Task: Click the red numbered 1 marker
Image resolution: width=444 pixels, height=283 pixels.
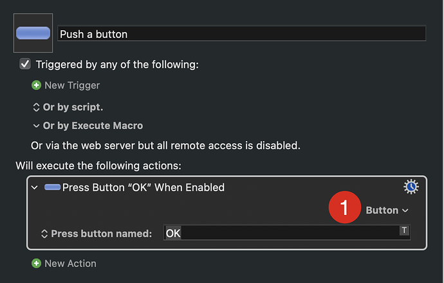Action: 345,207
